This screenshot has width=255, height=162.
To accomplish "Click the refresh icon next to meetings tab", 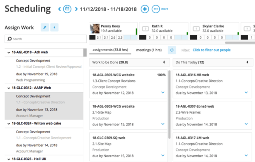I will pyautogui.click(x=172, y=50).
